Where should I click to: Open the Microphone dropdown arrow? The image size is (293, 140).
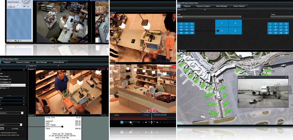pyautogui.click(x=22, y=113)
